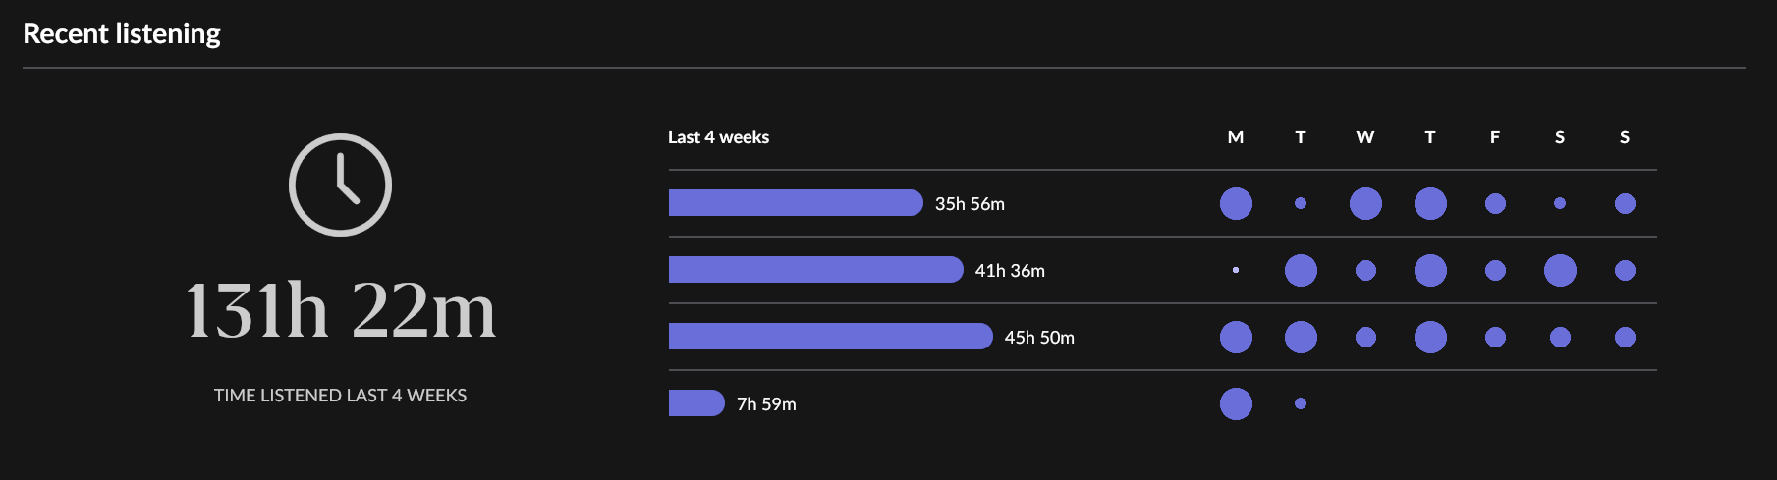Viewport: 1777px width, 480px height.
Task: Click the Time Listened Last 4 Weeks caption
Action: click(x=340, y=396)
